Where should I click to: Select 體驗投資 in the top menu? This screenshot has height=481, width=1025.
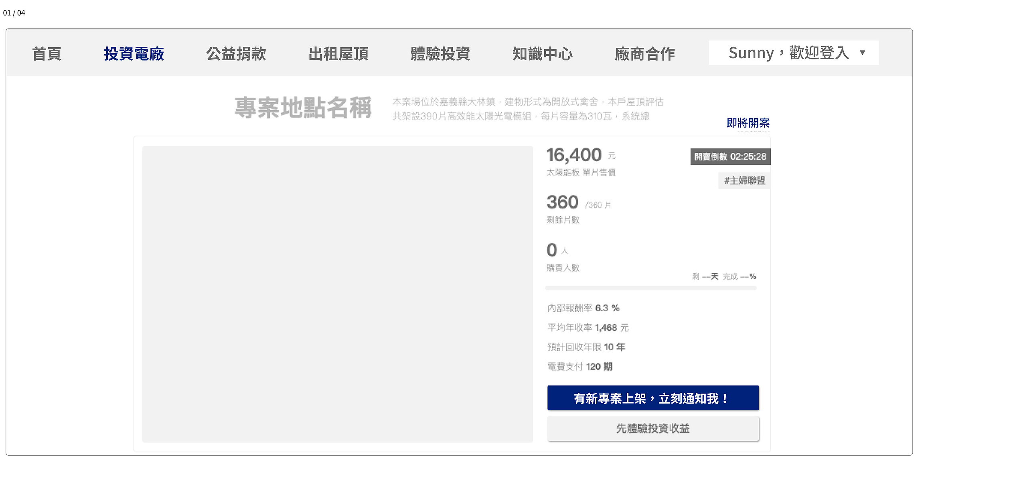[x=440, y=53]
